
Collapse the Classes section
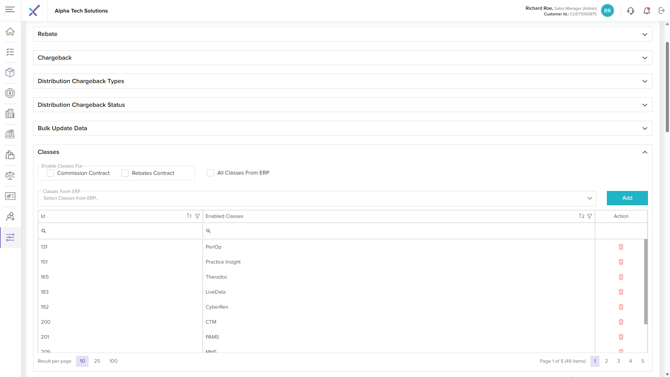coord(645,152)
